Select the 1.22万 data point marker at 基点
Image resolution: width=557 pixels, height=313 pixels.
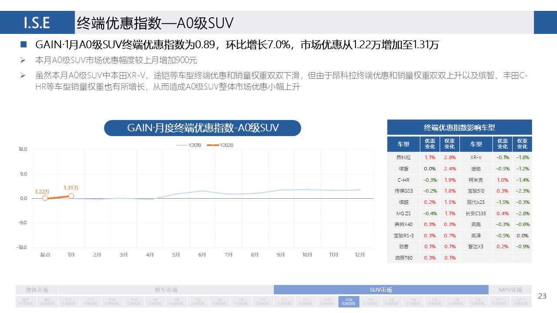pos(45,198)
